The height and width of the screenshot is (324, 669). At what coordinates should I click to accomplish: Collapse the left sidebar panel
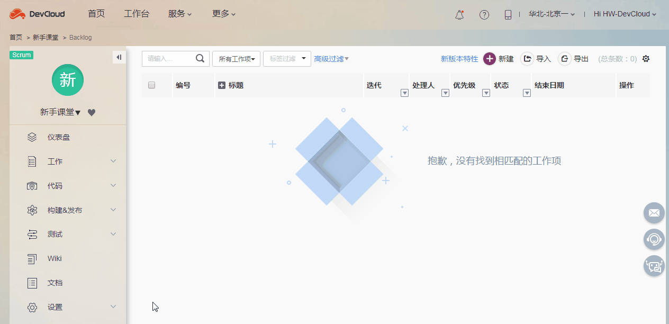[x=119, y=57]
